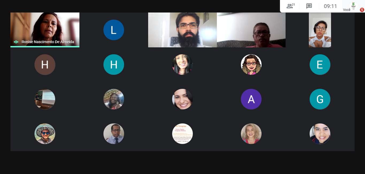Screen dimensions: 365x174
Task: Select the avatar of man in suit and tie
Action: click(x=114, y=134)
